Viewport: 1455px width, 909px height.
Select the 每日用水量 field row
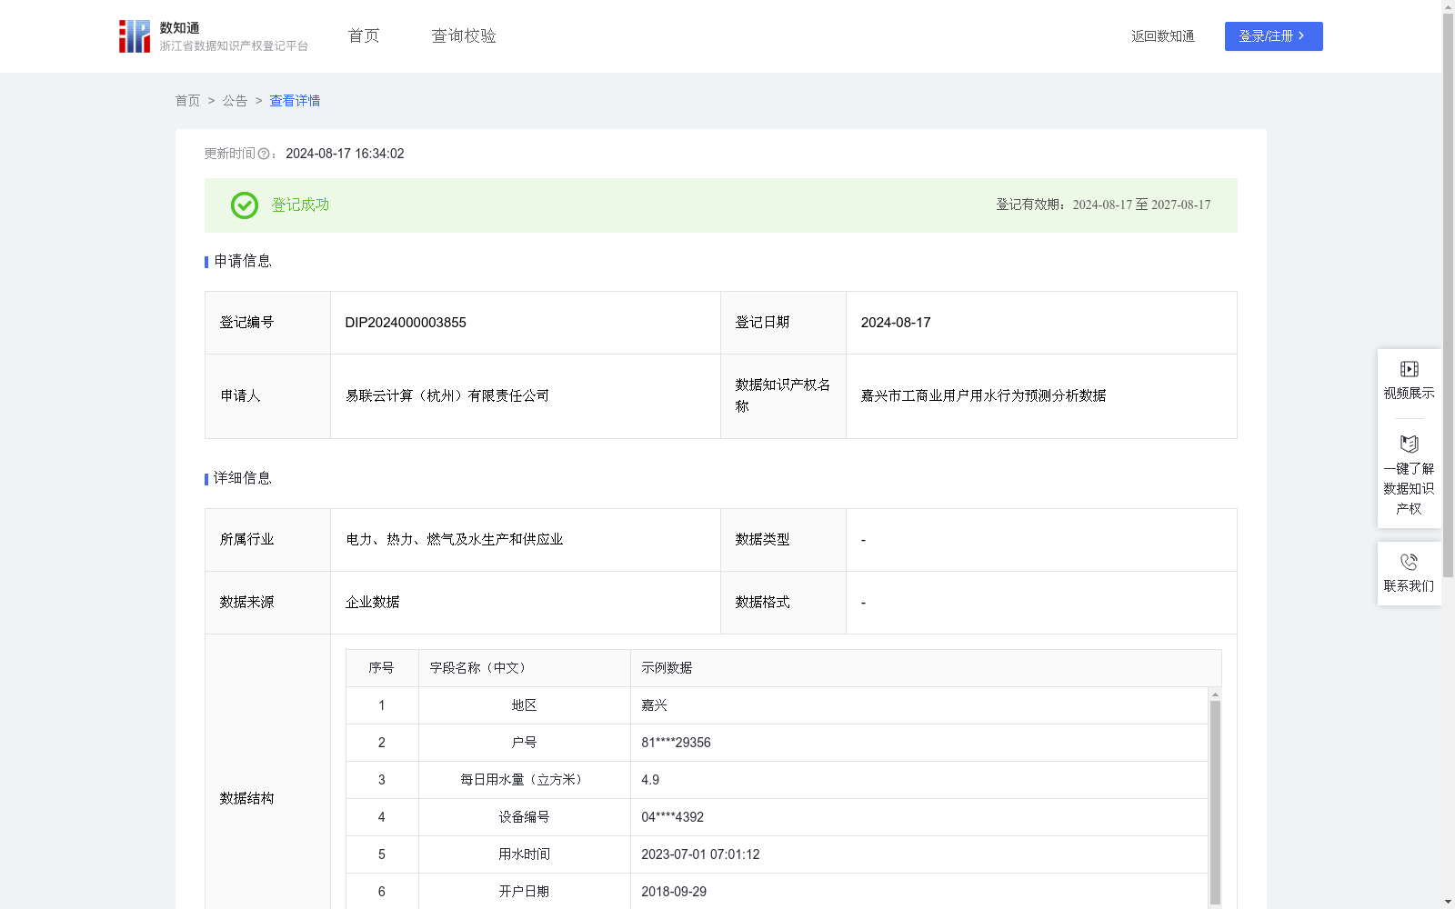pyautogui.click(x=524, y=780)
